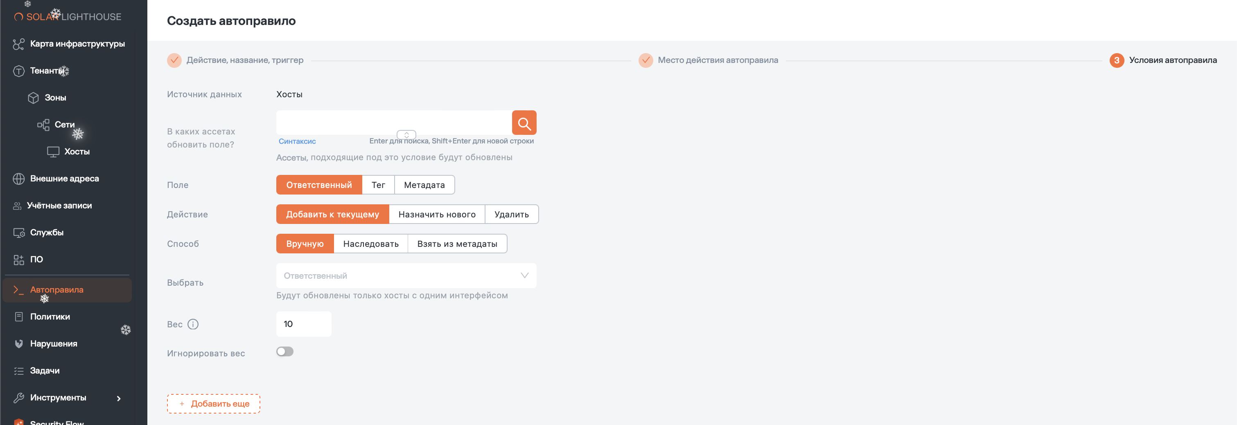
Task: Select Взять из метадаты method
Action: click(x=457, y=244)
